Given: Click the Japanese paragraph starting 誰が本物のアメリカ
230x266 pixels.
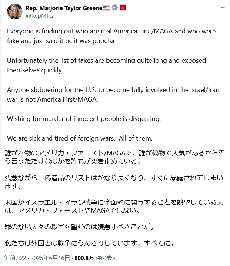Looking at the screenshot, I should point(115,157).
